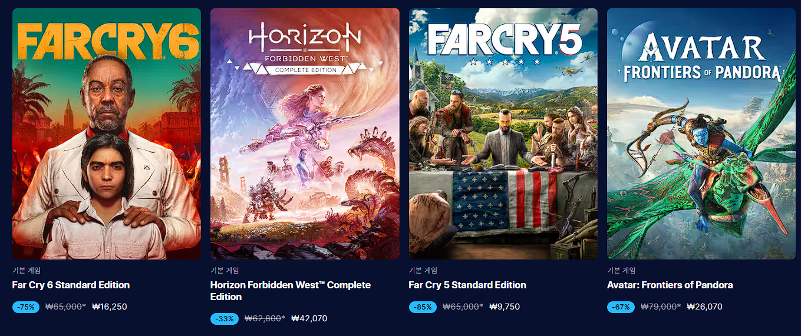Open the Far Cry 5 cover art
The height and width of the screenshot is (336, 801).
click(503, 134)
